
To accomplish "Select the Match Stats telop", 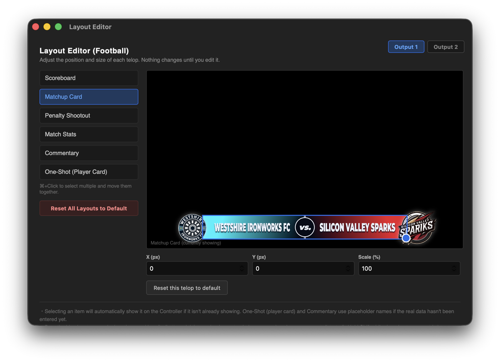I will point(89,134).
